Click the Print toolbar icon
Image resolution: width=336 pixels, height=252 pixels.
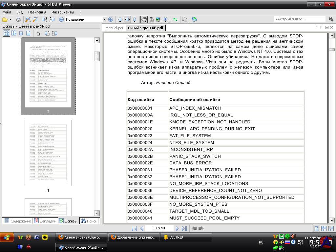(x=19, y=19)
